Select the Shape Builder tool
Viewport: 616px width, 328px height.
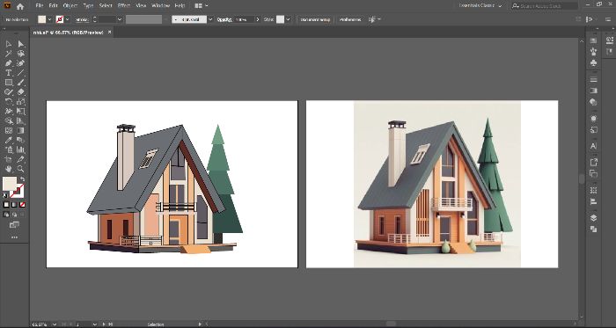click(x=8, y=120)
